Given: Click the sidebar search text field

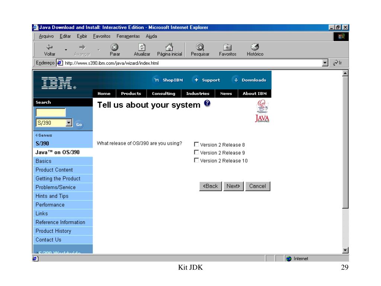Looking at the screenshot, I should [51, 112].
